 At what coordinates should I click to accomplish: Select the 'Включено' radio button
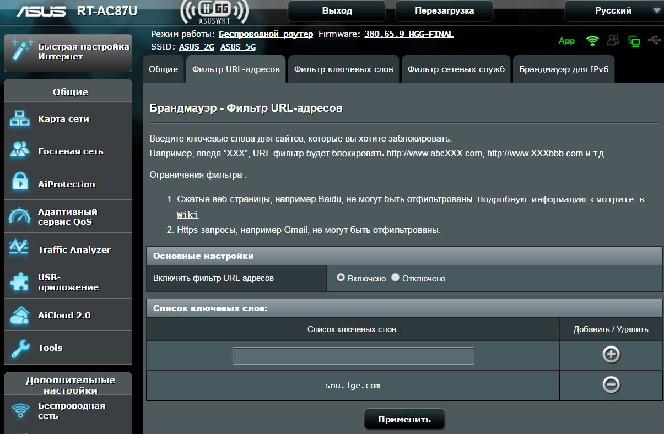341,278
